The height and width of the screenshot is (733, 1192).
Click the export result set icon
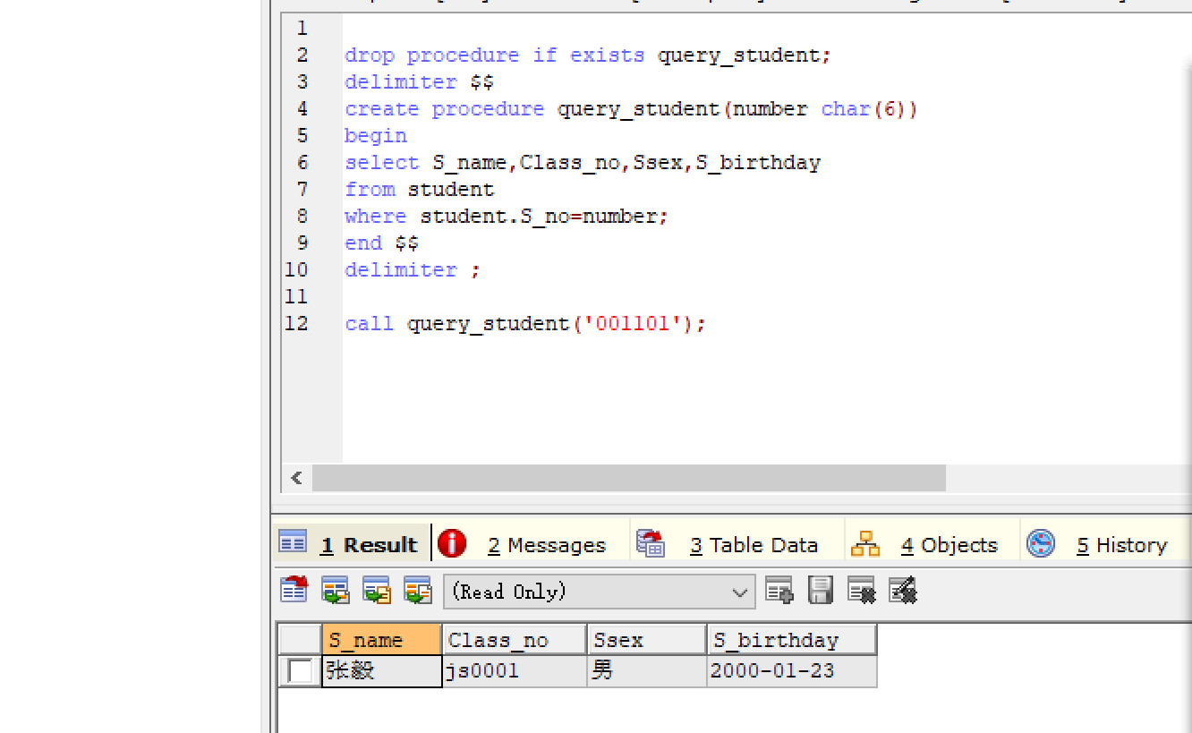click(x=294, y=591)
